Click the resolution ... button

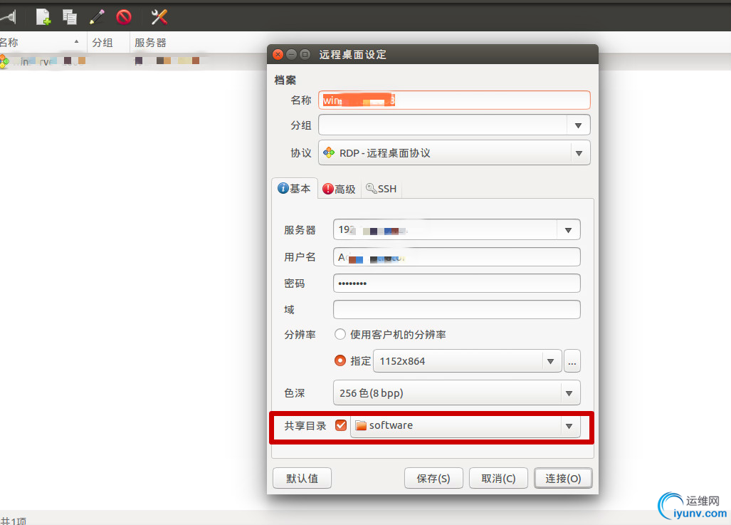[x=572, y=361]
